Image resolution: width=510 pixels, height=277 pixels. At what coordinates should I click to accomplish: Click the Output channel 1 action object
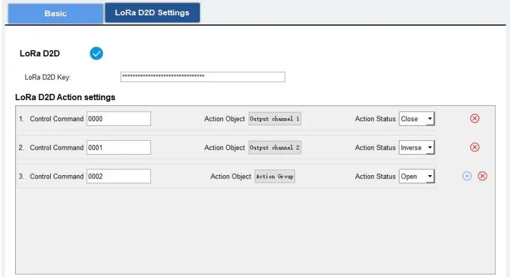coord(275,119)
